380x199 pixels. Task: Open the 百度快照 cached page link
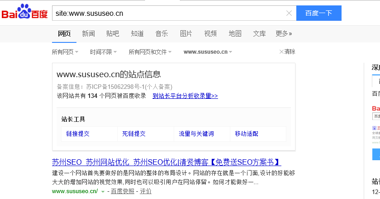(x=123, y=191)
